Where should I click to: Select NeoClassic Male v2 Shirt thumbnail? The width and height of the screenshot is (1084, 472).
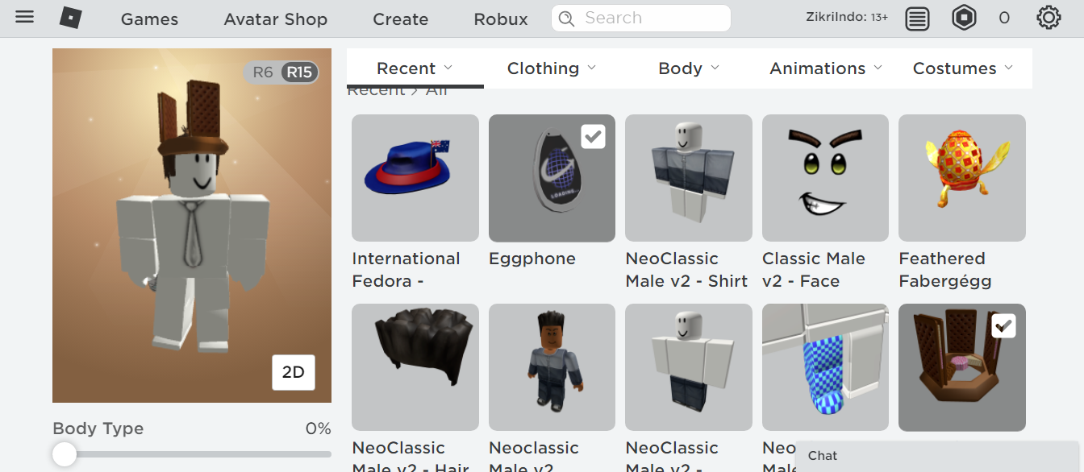coord(689,178)
